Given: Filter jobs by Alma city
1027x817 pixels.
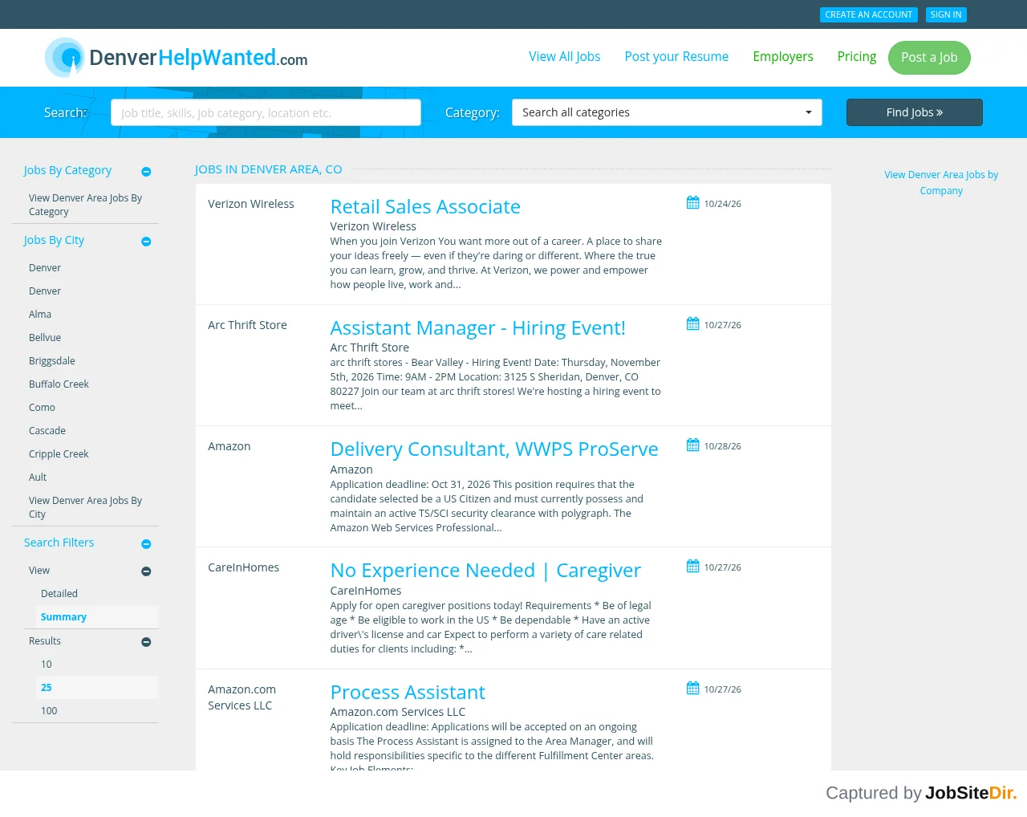Looking at the screenshot, I should 40,315.
